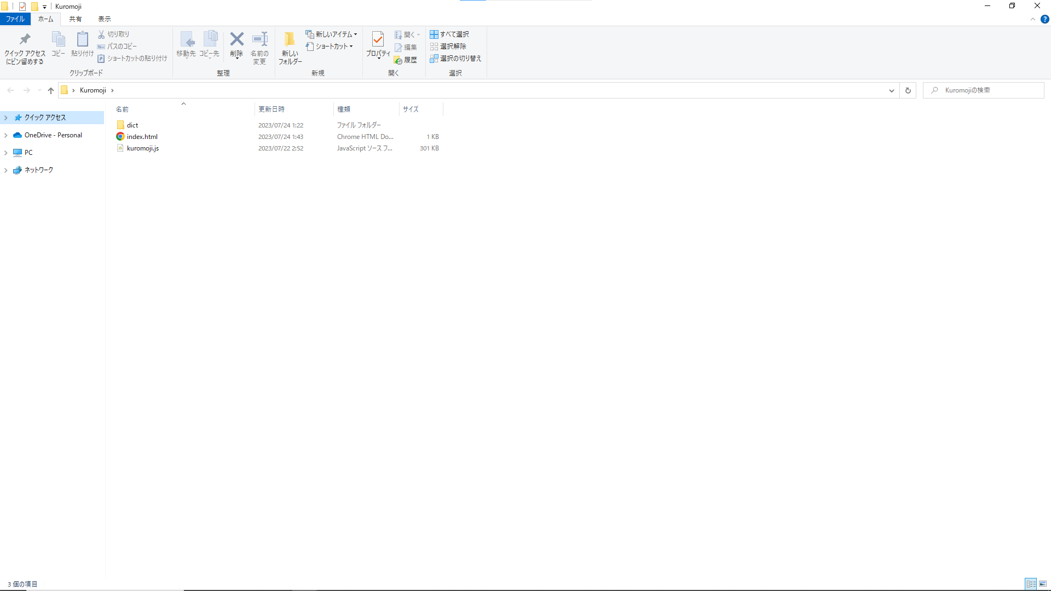Click the Select All icon
The image size is (1051, 591).
pyautogui.click(x=434, y=34)
